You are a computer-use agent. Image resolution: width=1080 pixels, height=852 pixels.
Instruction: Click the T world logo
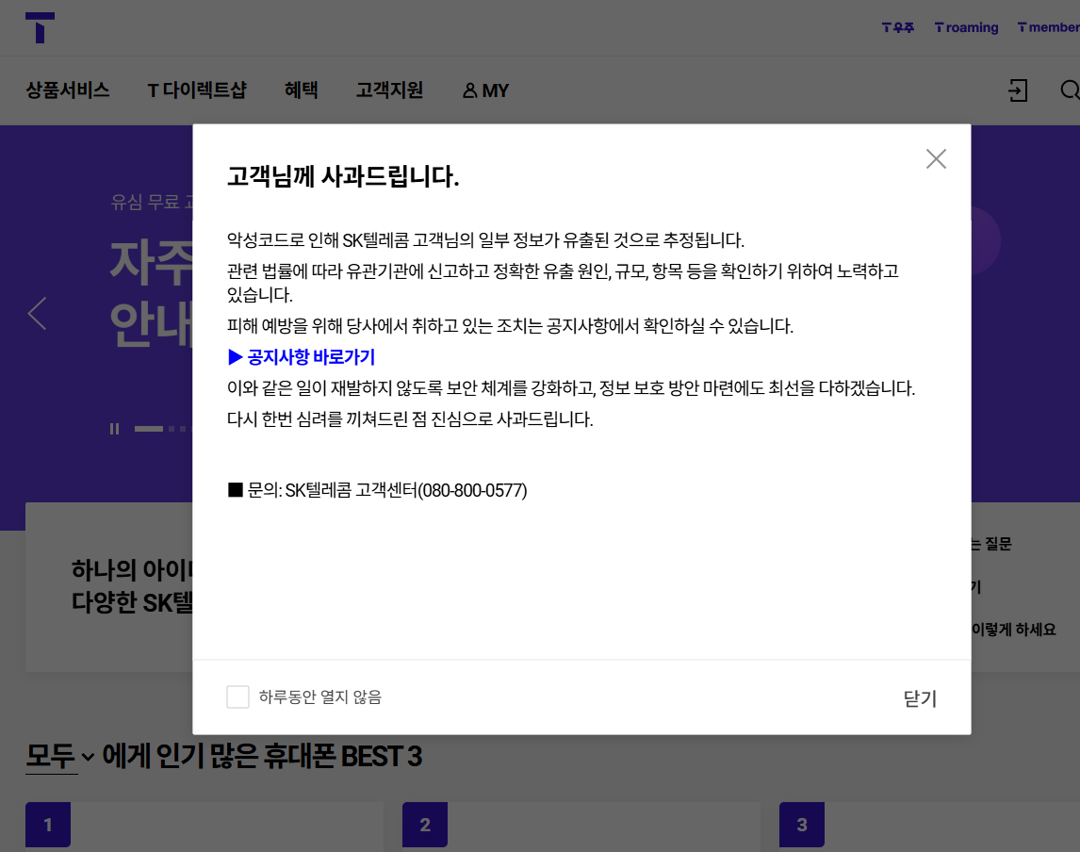point(40,27)
